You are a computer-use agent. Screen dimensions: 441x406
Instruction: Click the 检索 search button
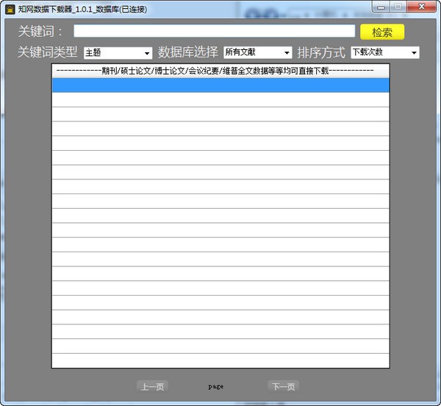click(x=382, y=32)
